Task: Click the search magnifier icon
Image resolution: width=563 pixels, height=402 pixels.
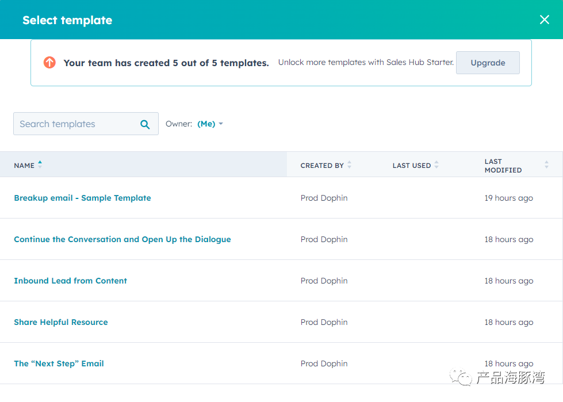Action: click(x=145, y=124)
